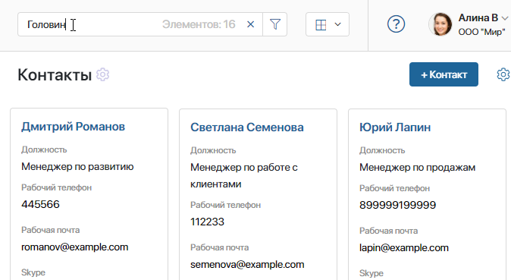
Task: Clear the search field with the X icon
Action: [250, 24]
